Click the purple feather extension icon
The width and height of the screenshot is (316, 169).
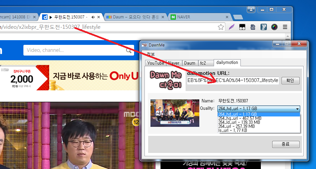pos(231,27)
